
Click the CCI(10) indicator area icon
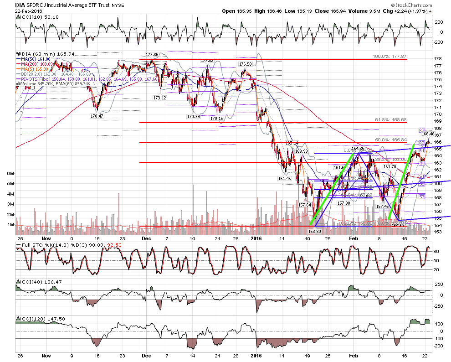click(18, 17)
